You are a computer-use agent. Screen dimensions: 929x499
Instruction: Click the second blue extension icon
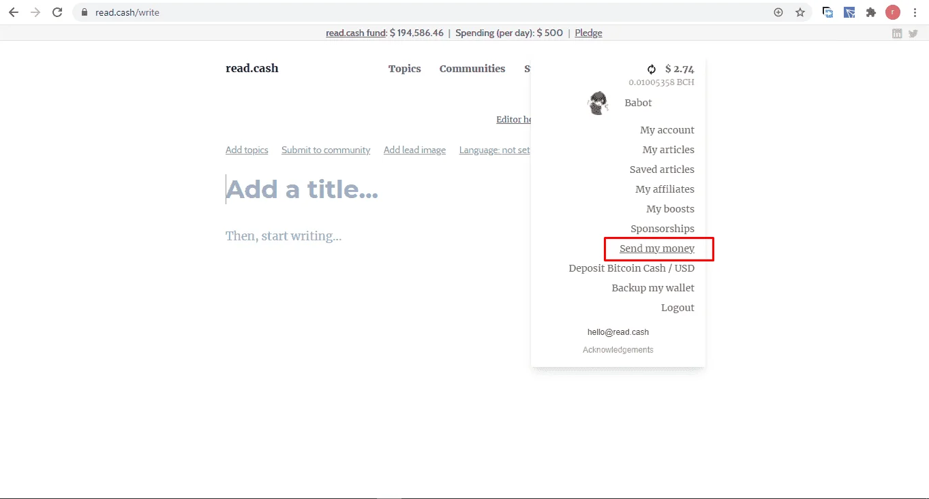tap(849, 12)
